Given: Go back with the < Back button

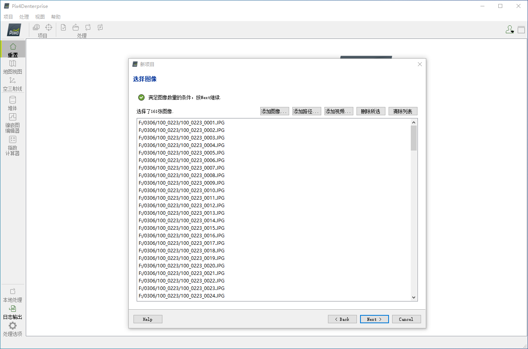Looking at the screenshot, I should tap(342, 319).
